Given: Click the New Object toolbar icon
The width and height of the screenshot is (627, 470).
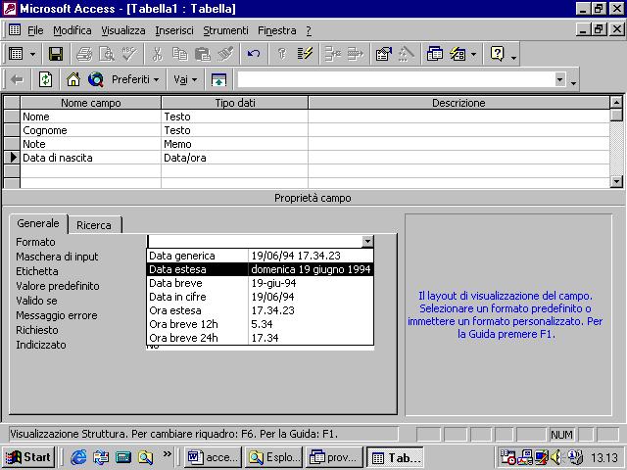Looking at the screenshot, I should click(458, 54).
